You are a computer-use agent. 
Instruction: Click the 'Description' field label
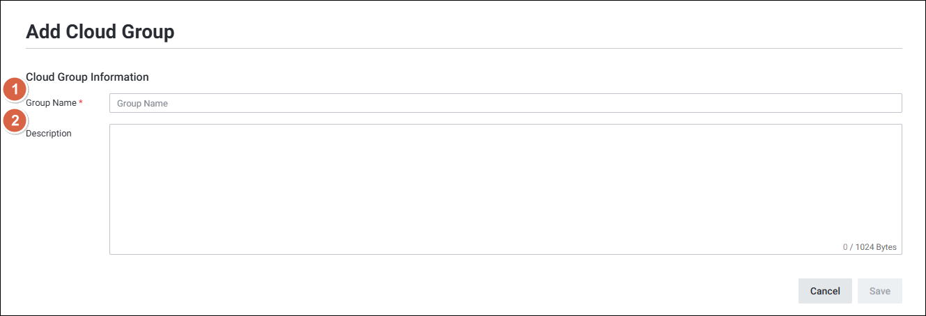coord(49,134)
